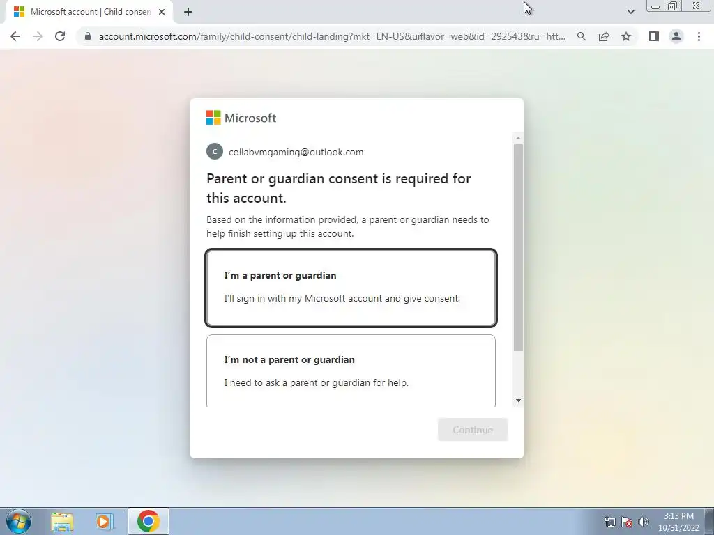Viewport: 714px width, 535px height.
Task: Click dialog scrollbar up arrow
Action: [518, 138]
